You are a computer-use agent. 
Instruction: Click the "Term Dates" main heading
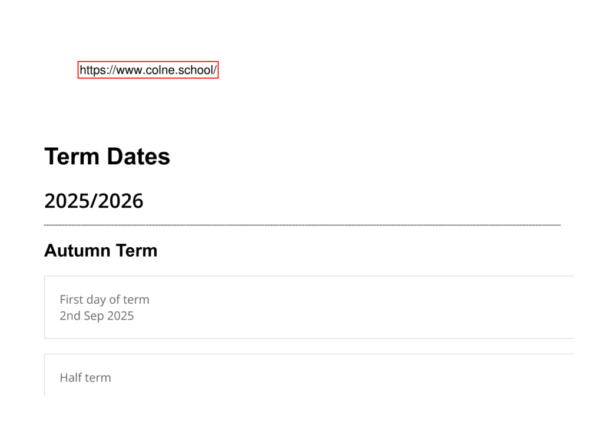coord(107,157)
